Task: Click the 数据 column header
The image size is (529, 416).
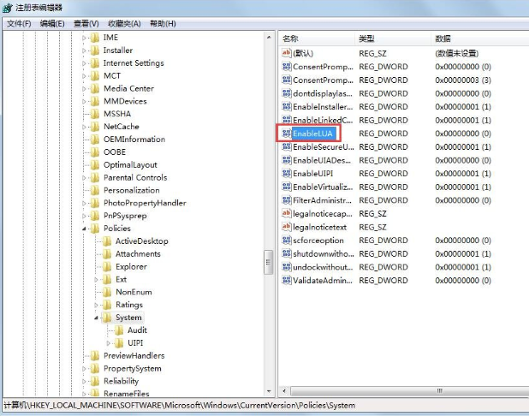Action: tap(443, 39)
